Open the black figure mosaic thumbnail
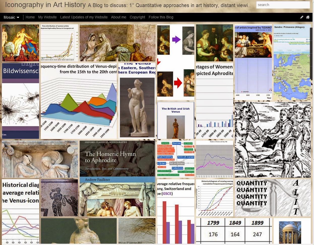The image size is (314, 245). pos(59,198)
